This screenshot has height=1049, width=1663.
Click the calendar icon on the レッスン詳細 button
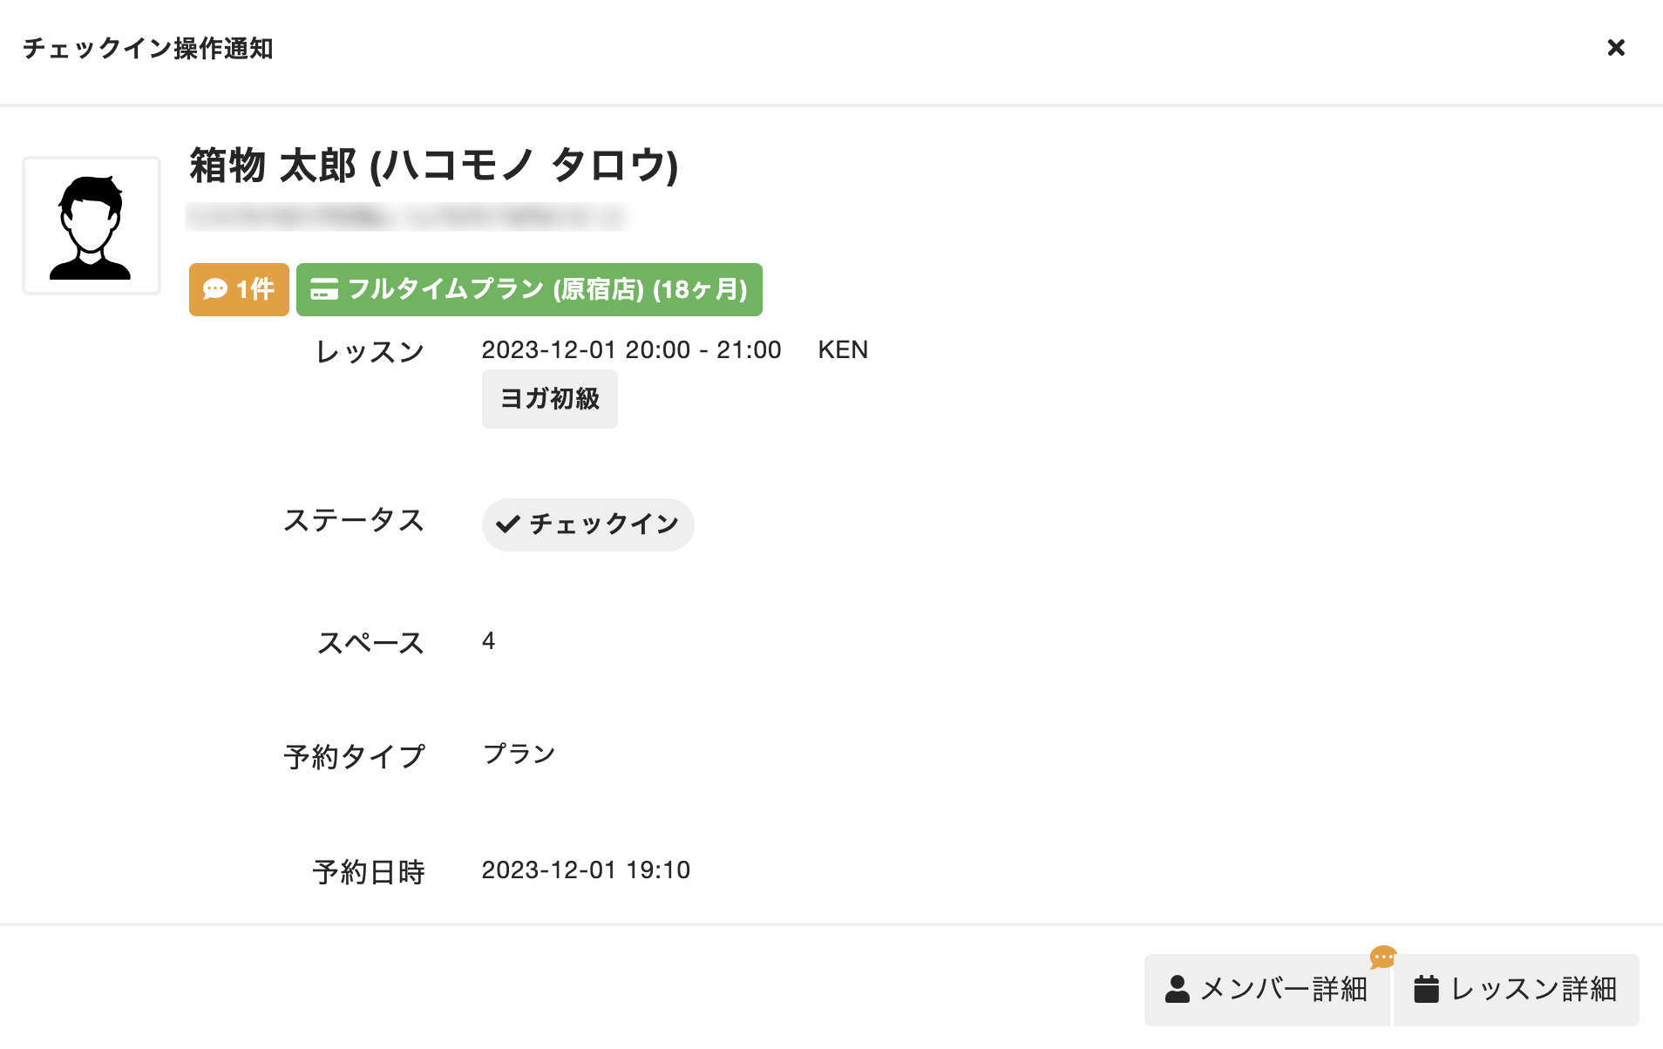[1426, 989]
